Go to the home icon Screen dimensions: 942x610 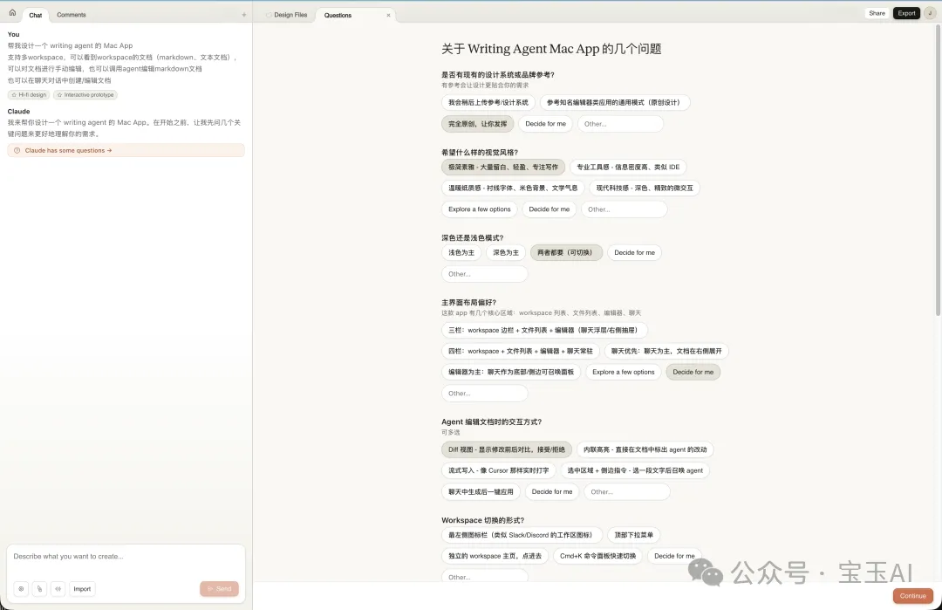(12, 12)
